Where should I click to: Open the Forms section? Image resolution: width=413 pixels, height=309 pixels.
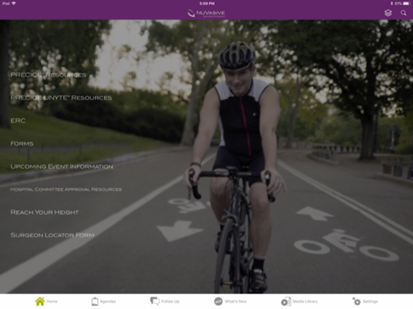point(22,143)
